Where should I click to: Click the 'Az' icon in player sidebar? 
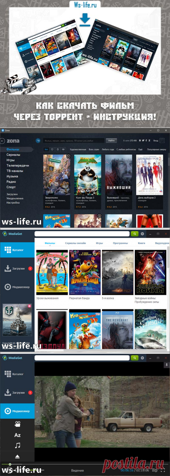point(17,435)
